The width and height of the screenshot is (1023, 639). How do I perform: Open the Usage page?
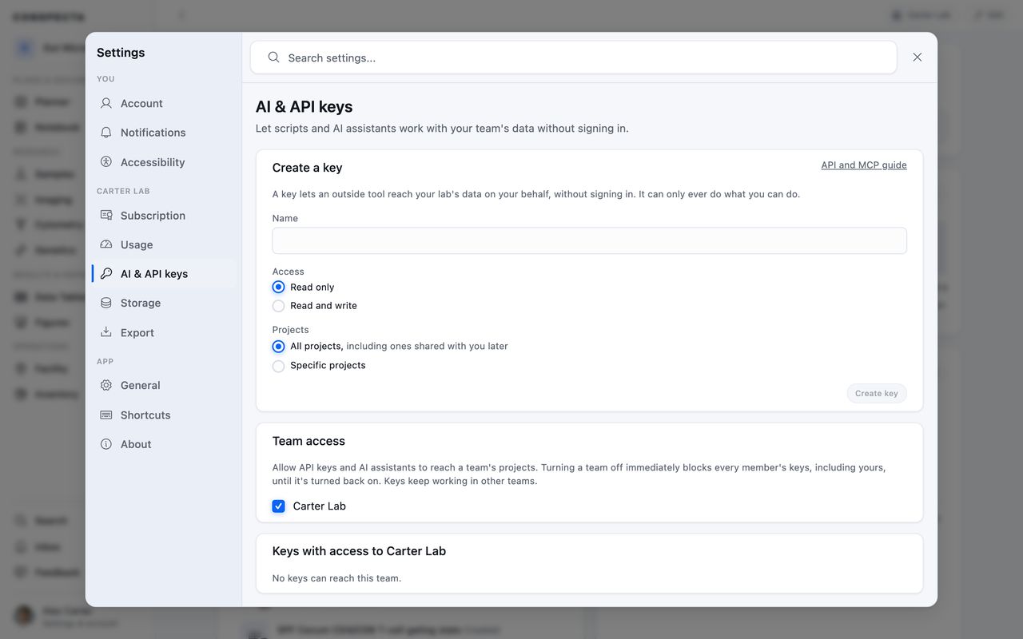coord(164,244)
